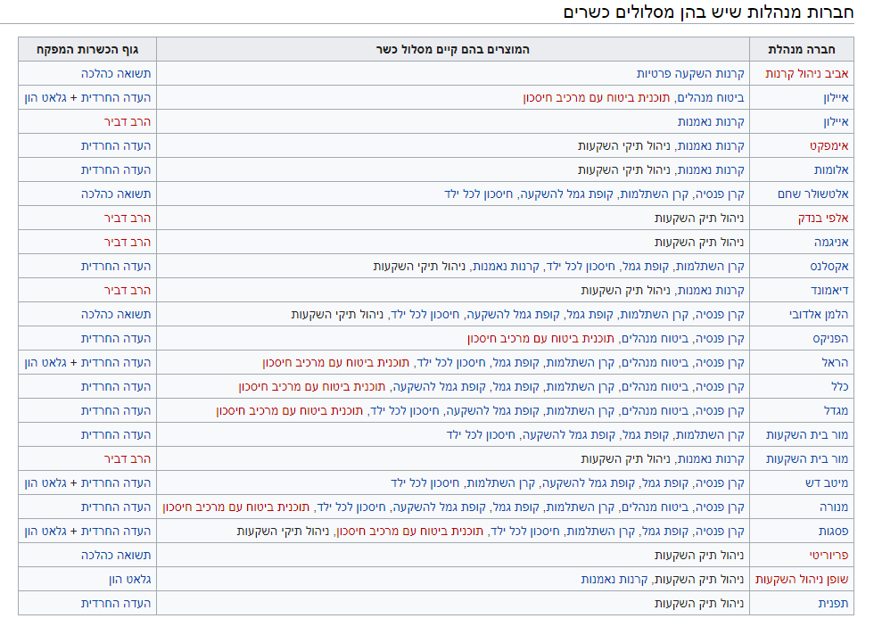Open the red link אביב ניהול קרנות
Viewport: 874px width, 635px height.
[x=806, y=74]
